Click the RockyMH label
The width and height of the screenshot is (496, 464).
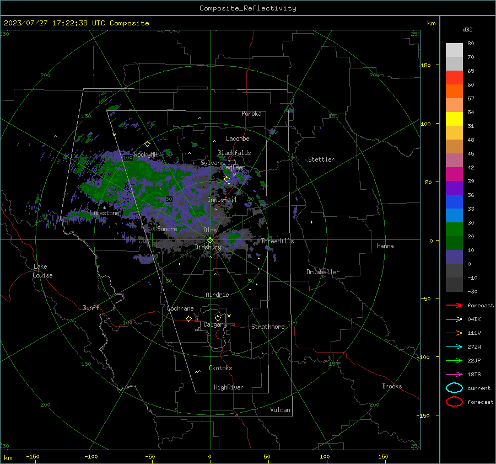[145, 154]
